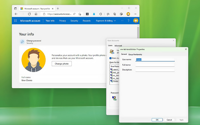Add this page to favorites star

[x=80, y=14]
